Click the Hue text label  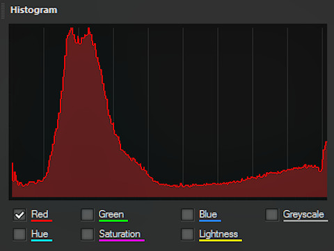tap(40, 234)
